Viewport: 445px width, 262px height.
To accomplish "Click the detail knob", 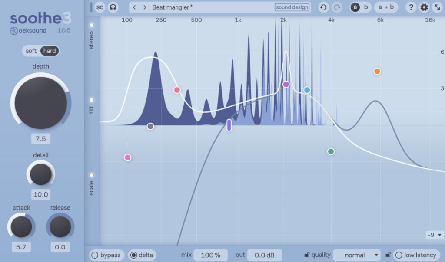I will [40, 174].
